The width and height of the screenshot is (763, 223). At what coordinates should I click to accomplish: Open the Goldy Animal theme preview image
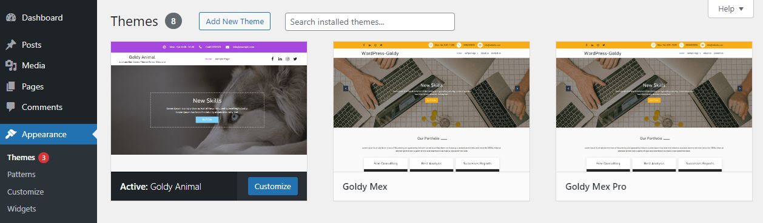pyautogui.click(x=209, y=106)
